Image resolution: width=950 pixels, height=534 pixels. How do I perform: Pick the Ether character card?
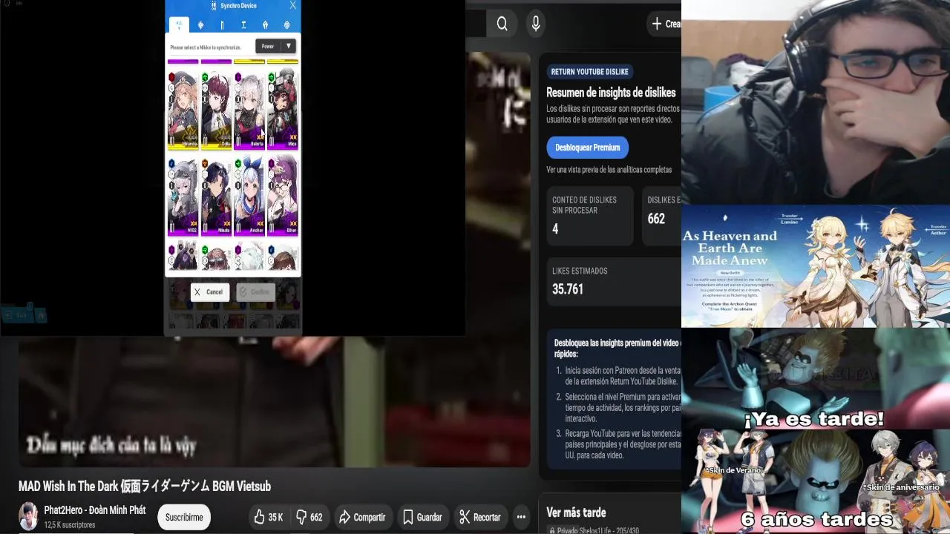click(283, 195)
